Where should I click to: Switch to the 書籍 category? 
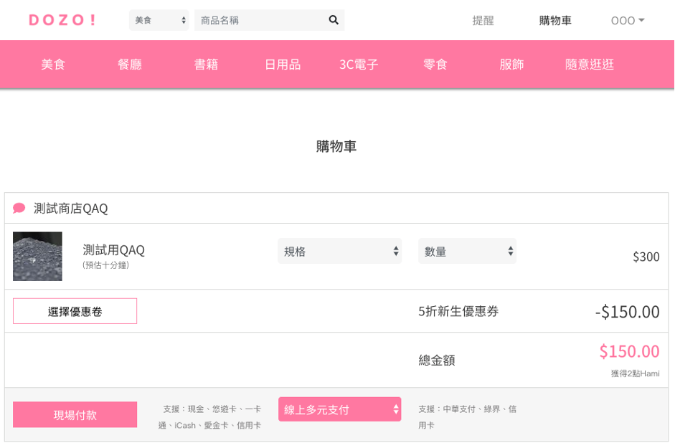click(206, 65)
